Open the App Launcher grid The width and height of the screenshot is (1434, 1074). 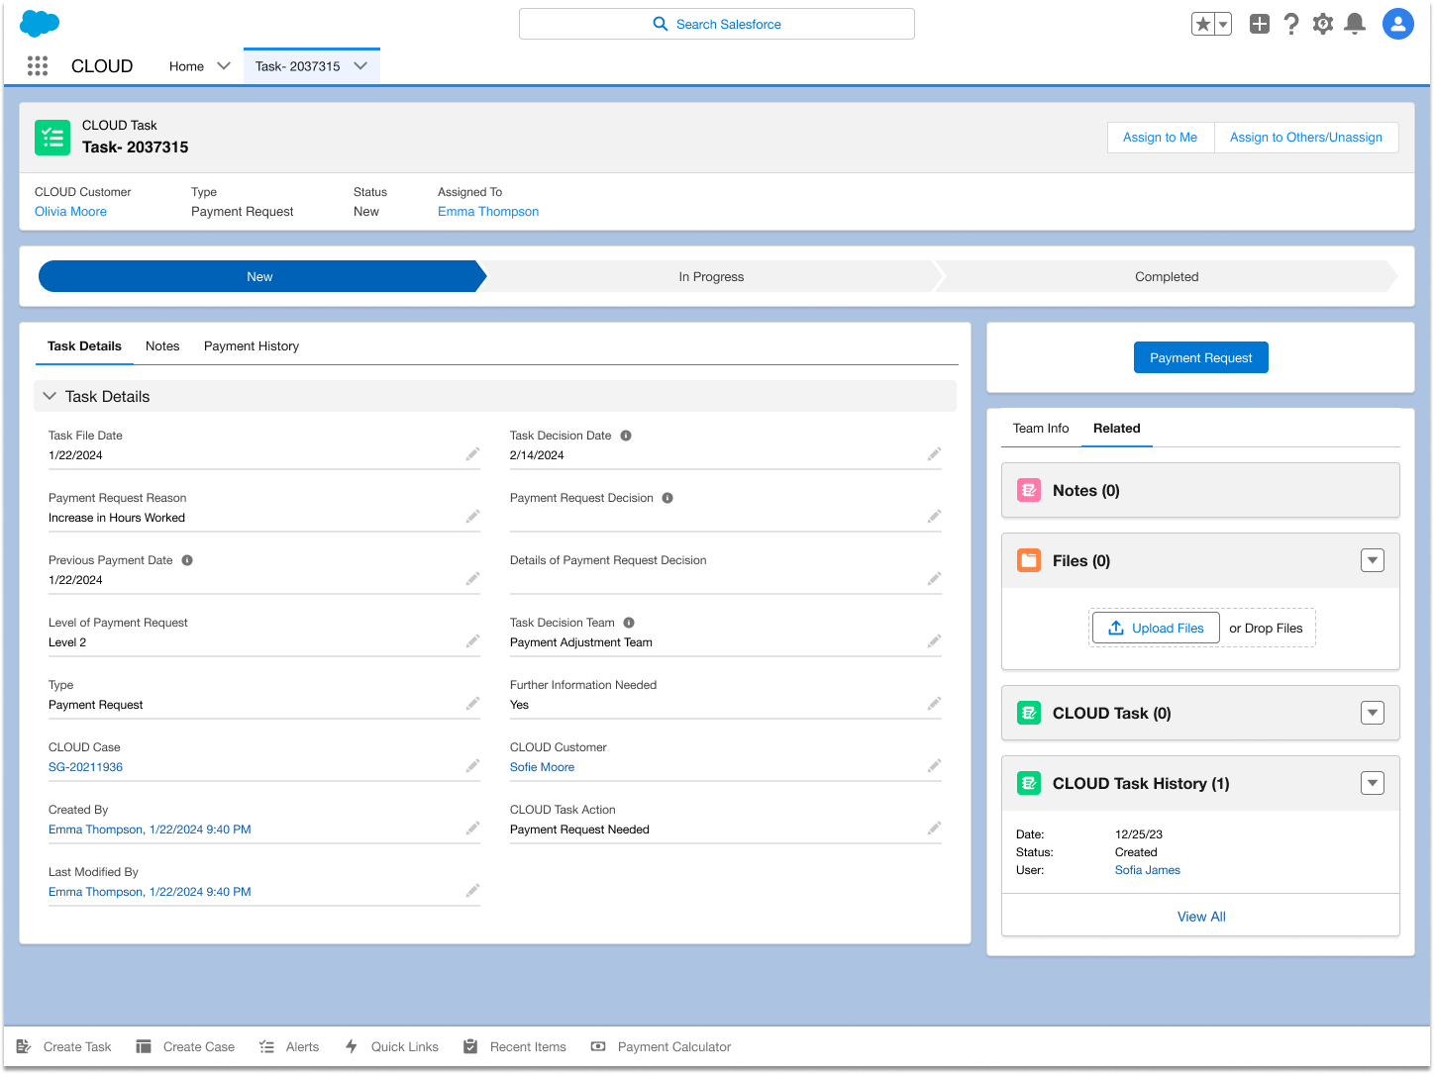coord(37,65)
